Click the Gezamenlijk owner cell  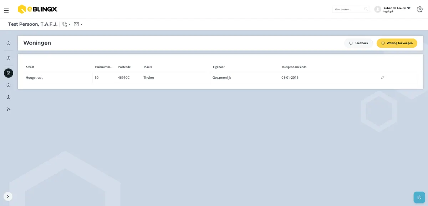[x=222, y=78]
